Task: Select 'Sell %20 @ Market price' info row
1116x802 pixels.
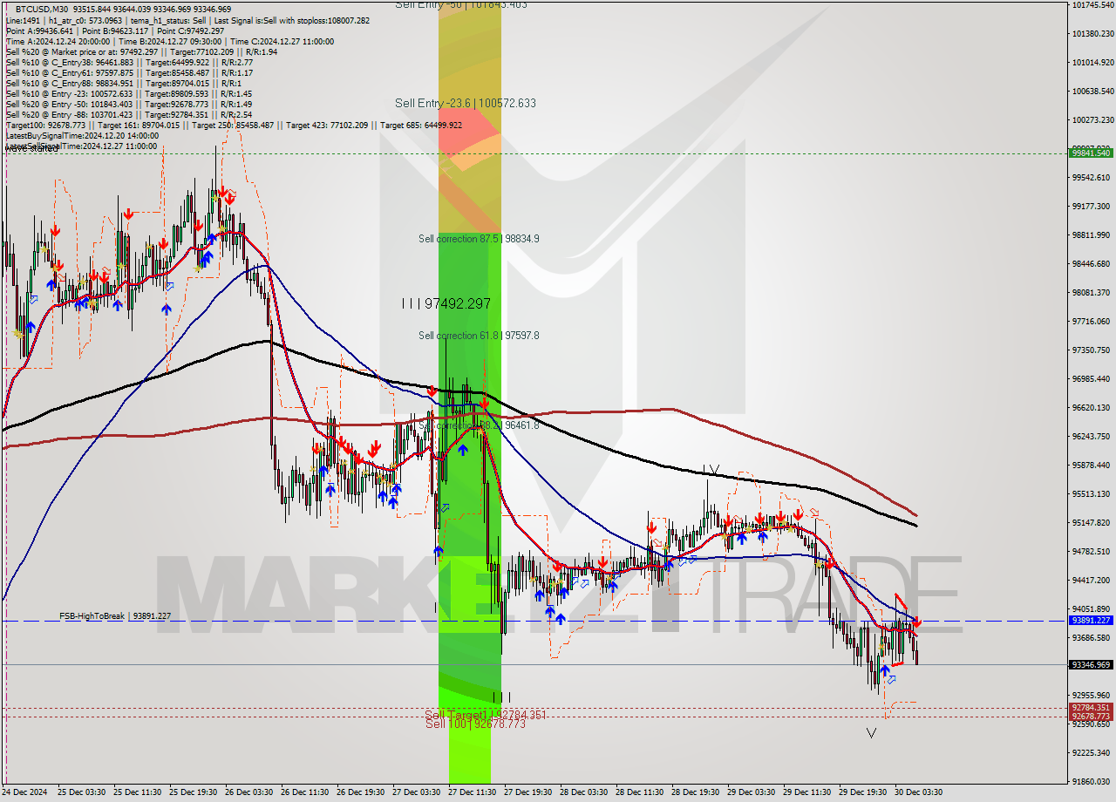Action: coord(141,51)
